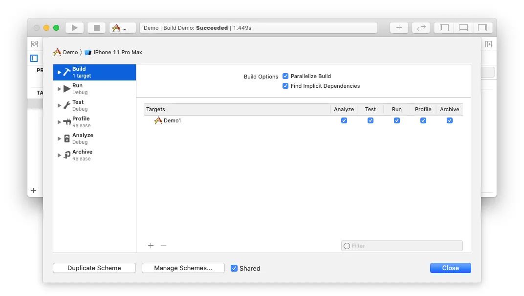This screenshot has width=524, height=296.
Task: Uncheck Archive checkbox for Demo1 target
Action: (x=449, y=120)
